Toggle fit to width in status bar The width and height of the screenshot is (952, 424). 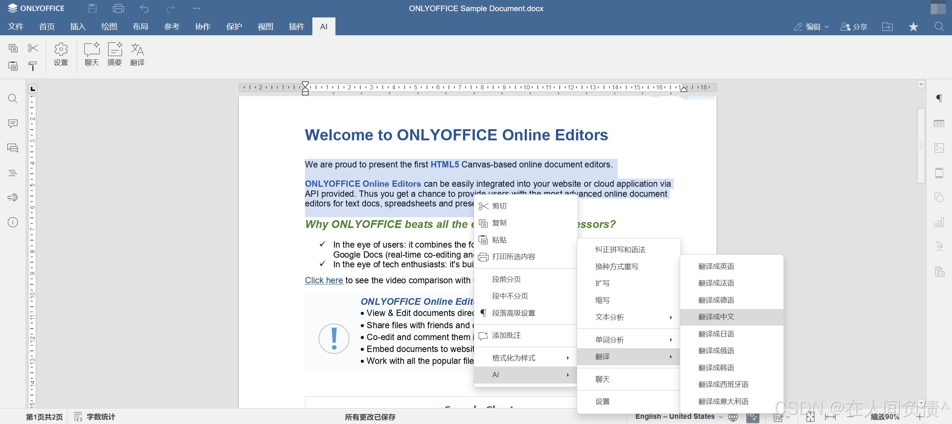click(830, 417)
